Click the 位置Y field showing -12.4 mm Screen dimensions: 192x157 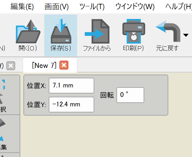pos(71,104)
